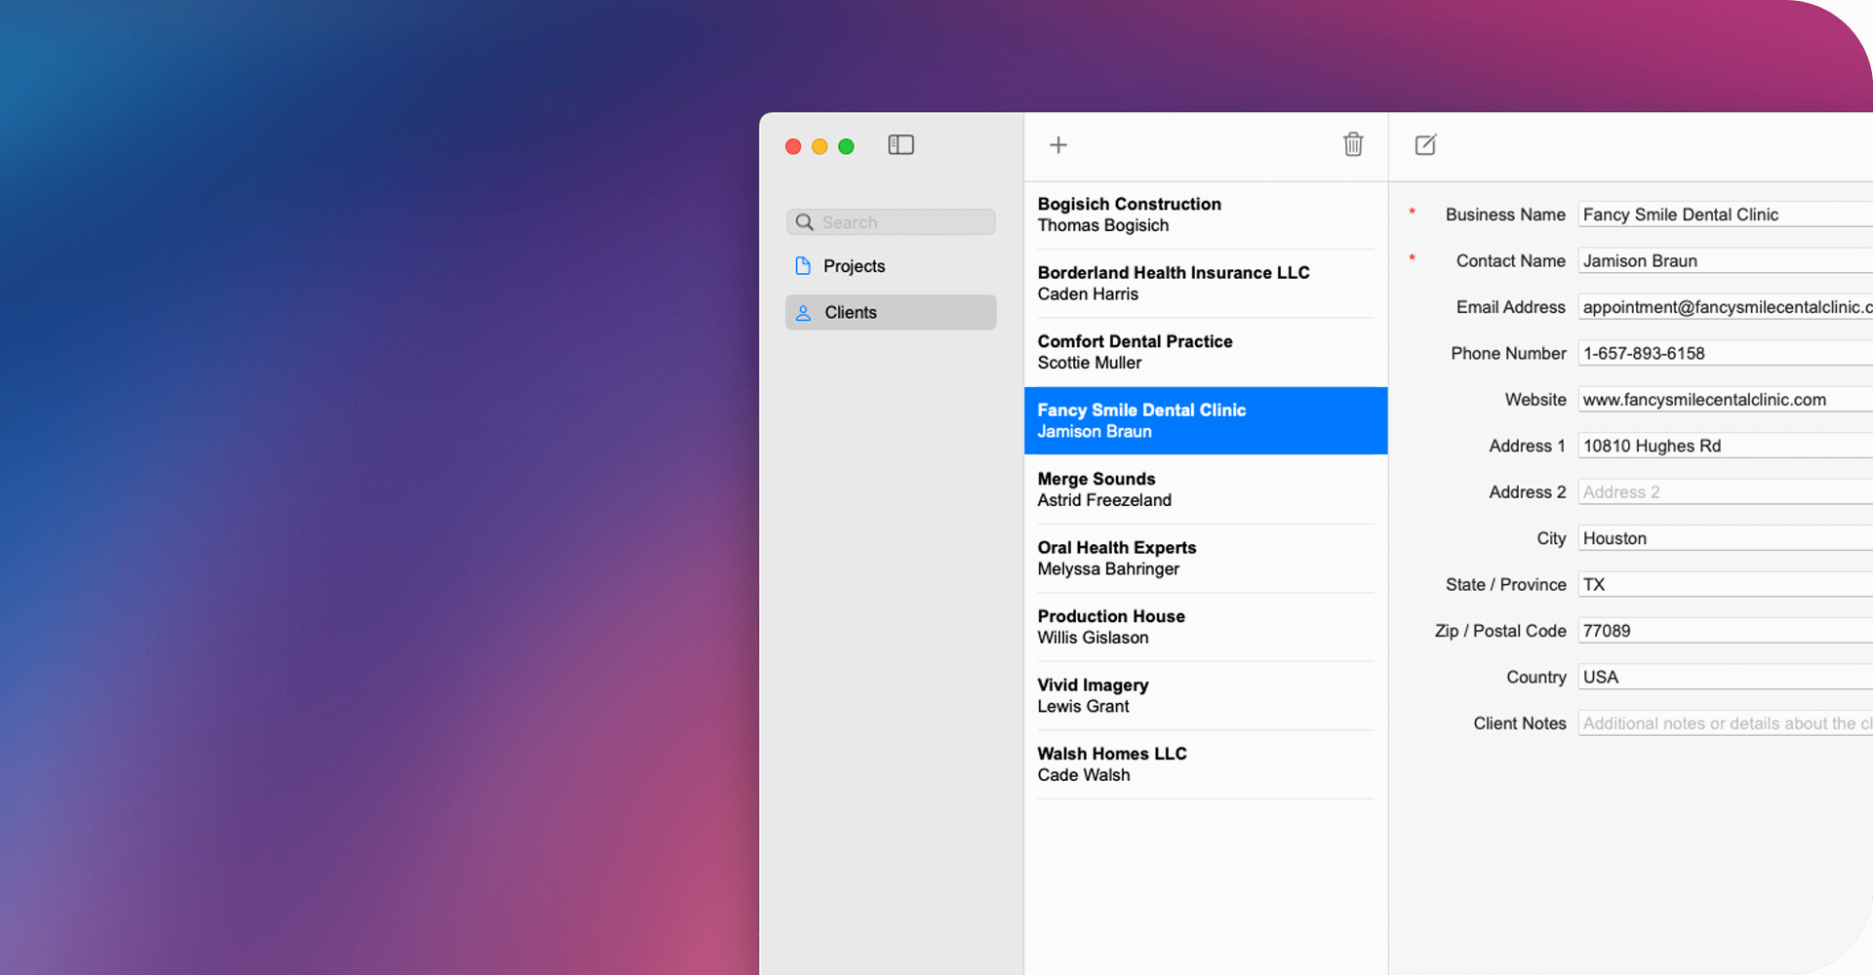Viewport: 1873px width, 975px height.
Task: Click the green zoom window button
Action: click(846, 146)
